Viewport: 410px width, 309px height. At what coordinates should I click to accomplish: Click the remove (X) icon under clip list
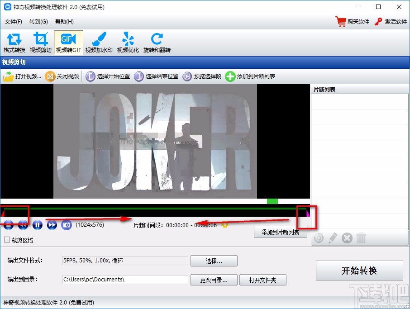coord(347,238)
